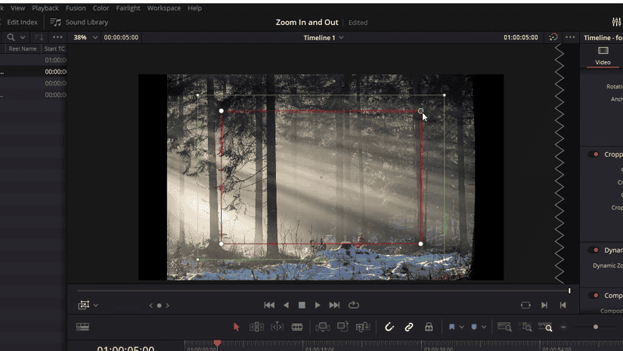Open the Color menu
The image size is (623, 351).
coord(101,8)
